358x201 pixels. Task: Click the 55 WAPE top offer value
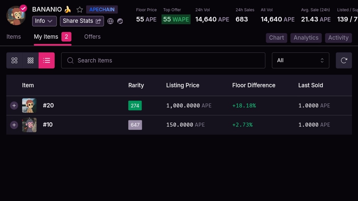click(176, 20)
